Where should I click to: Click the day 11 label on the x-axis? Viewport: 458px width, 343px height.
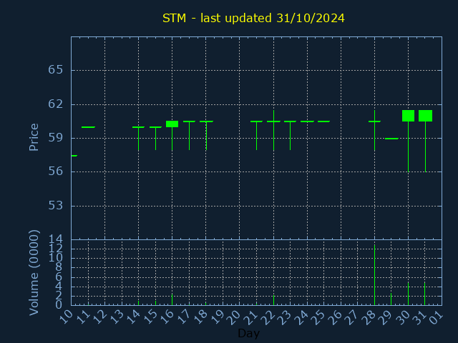(83, 317)
